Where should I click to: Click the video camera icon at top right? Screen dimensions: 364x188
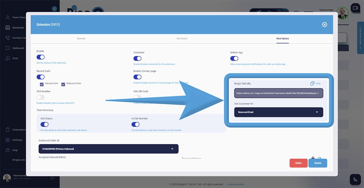355,8
